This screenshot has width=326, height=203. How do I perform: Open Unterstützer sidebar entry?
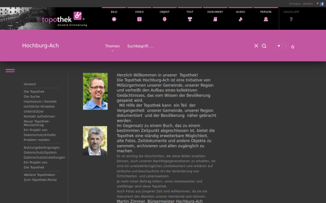click(x=34, y=112)
